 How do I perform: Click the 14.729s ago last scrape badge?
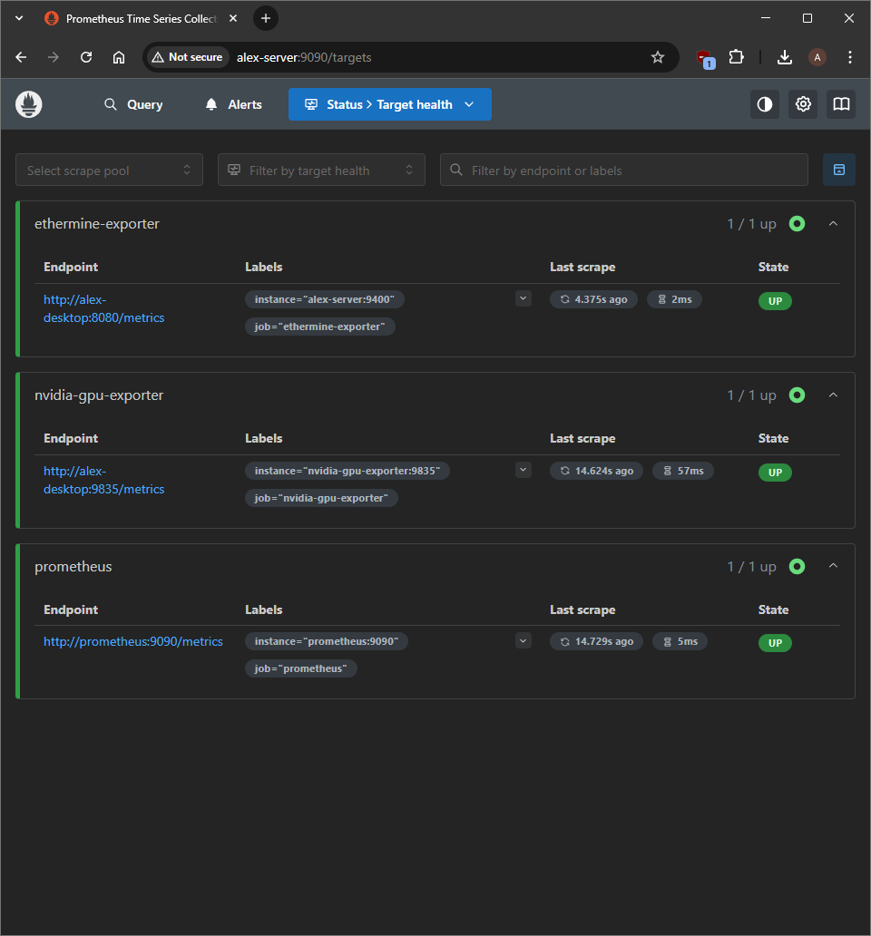click(596, 642)
